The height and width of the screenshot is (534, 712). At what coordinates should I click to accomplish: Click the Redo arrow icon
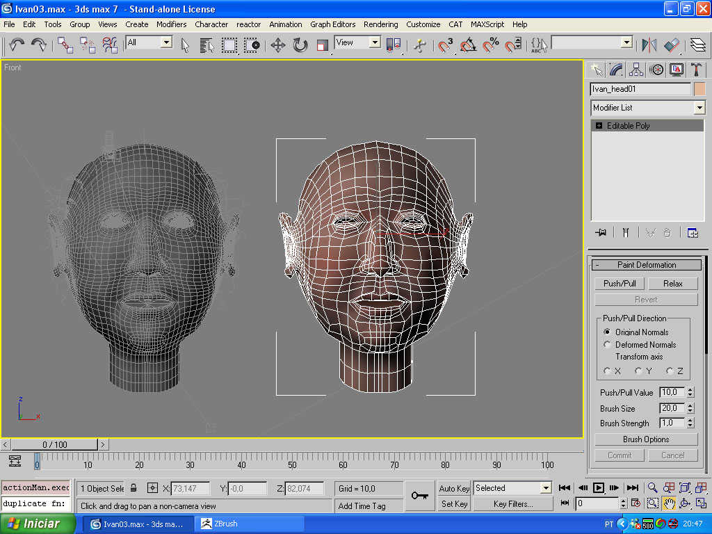coord(39,44)
